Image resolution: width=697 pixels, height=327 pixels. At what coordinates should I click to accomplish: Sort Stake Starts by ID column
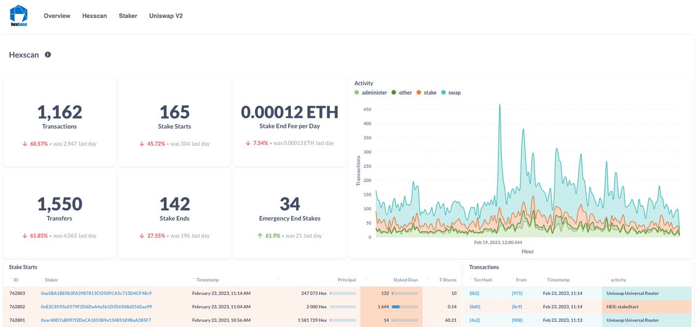[16, 280]
